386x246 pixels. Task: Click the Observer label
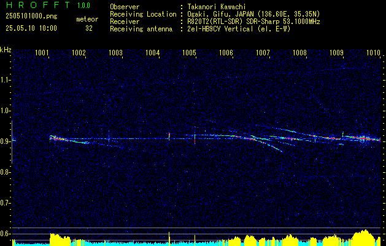point(125,7)
